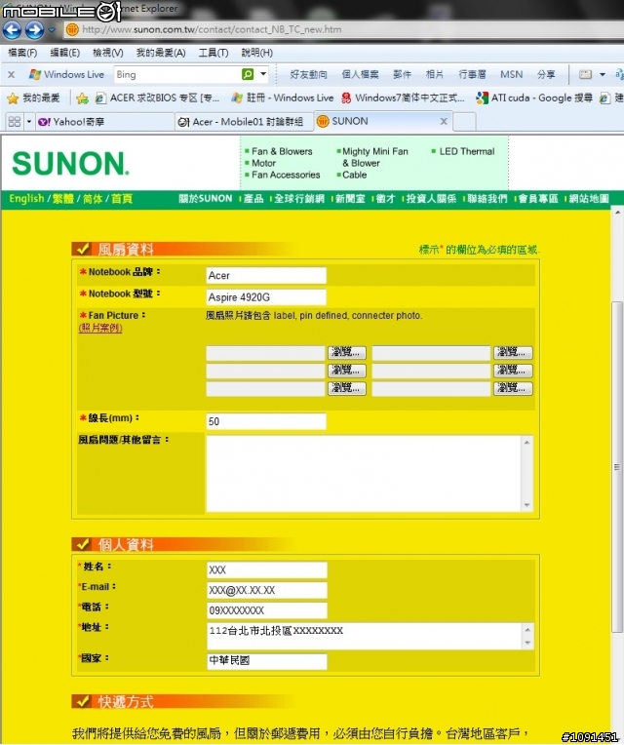Click MSN in the Windows Live toolbar

pos(511,74)
